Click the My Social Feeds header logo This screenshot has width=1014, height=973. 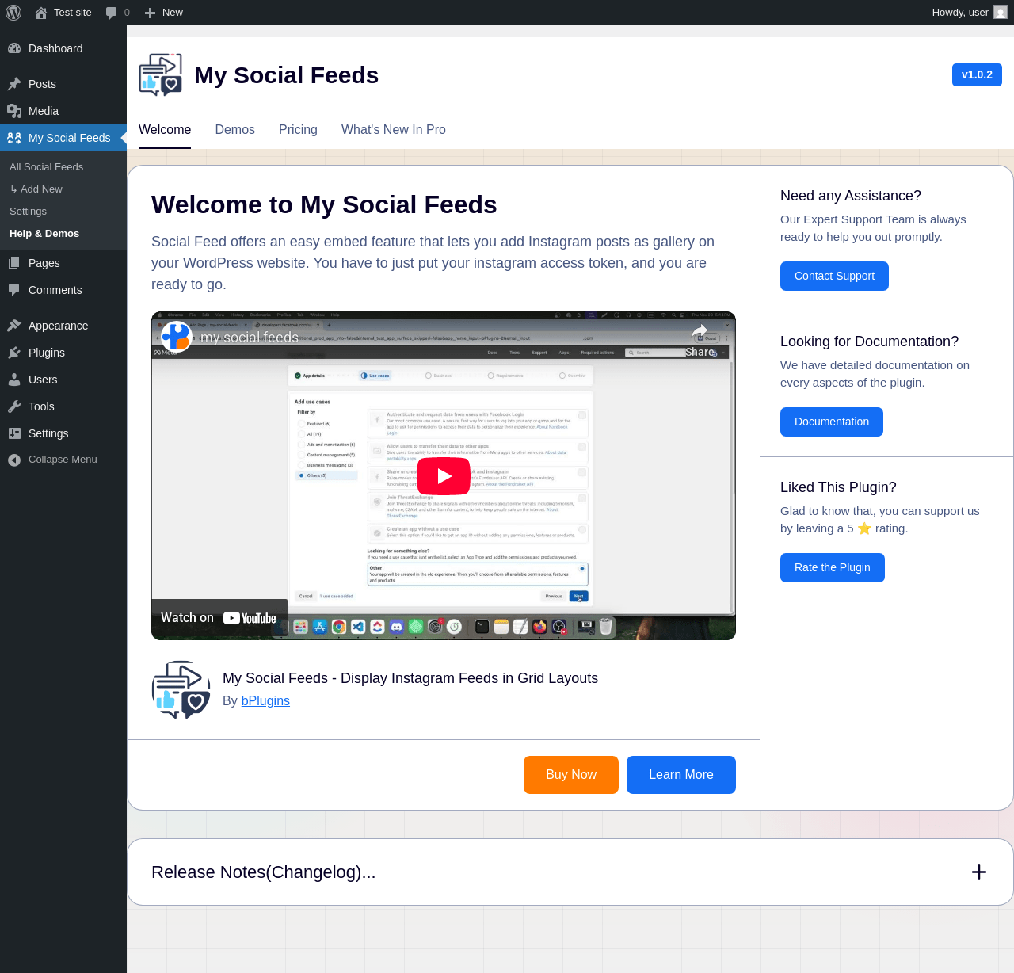point(161,75)
